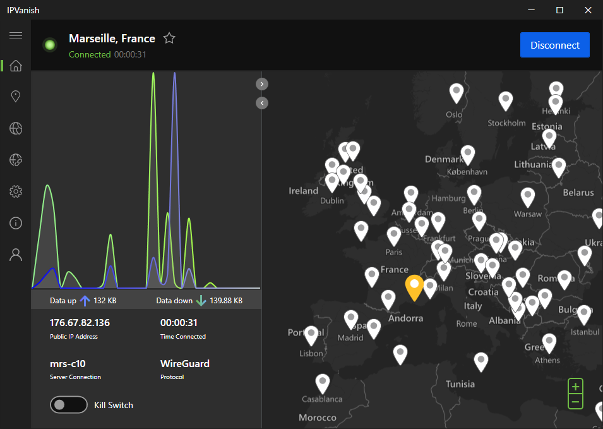Zoom out on the map
The image size is (603, 429).
click(x=575, y=402)
